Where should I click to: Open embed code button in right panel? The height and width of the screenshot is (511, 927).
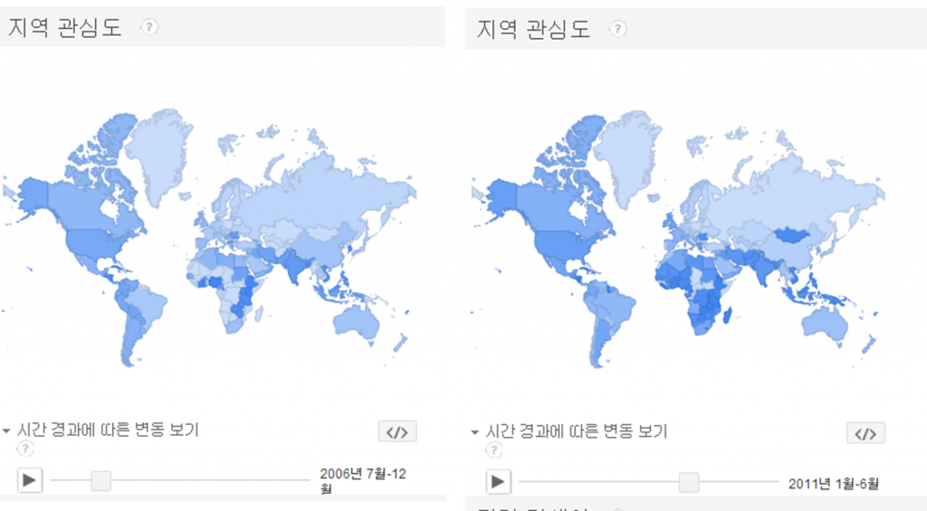[x=865, y=433]
